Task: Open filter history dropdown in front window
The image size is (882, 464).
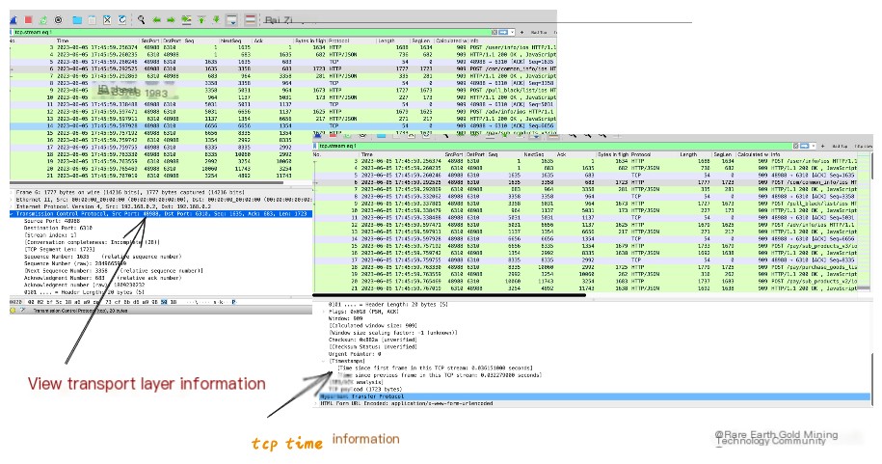Action: click(x=814, y=146)
